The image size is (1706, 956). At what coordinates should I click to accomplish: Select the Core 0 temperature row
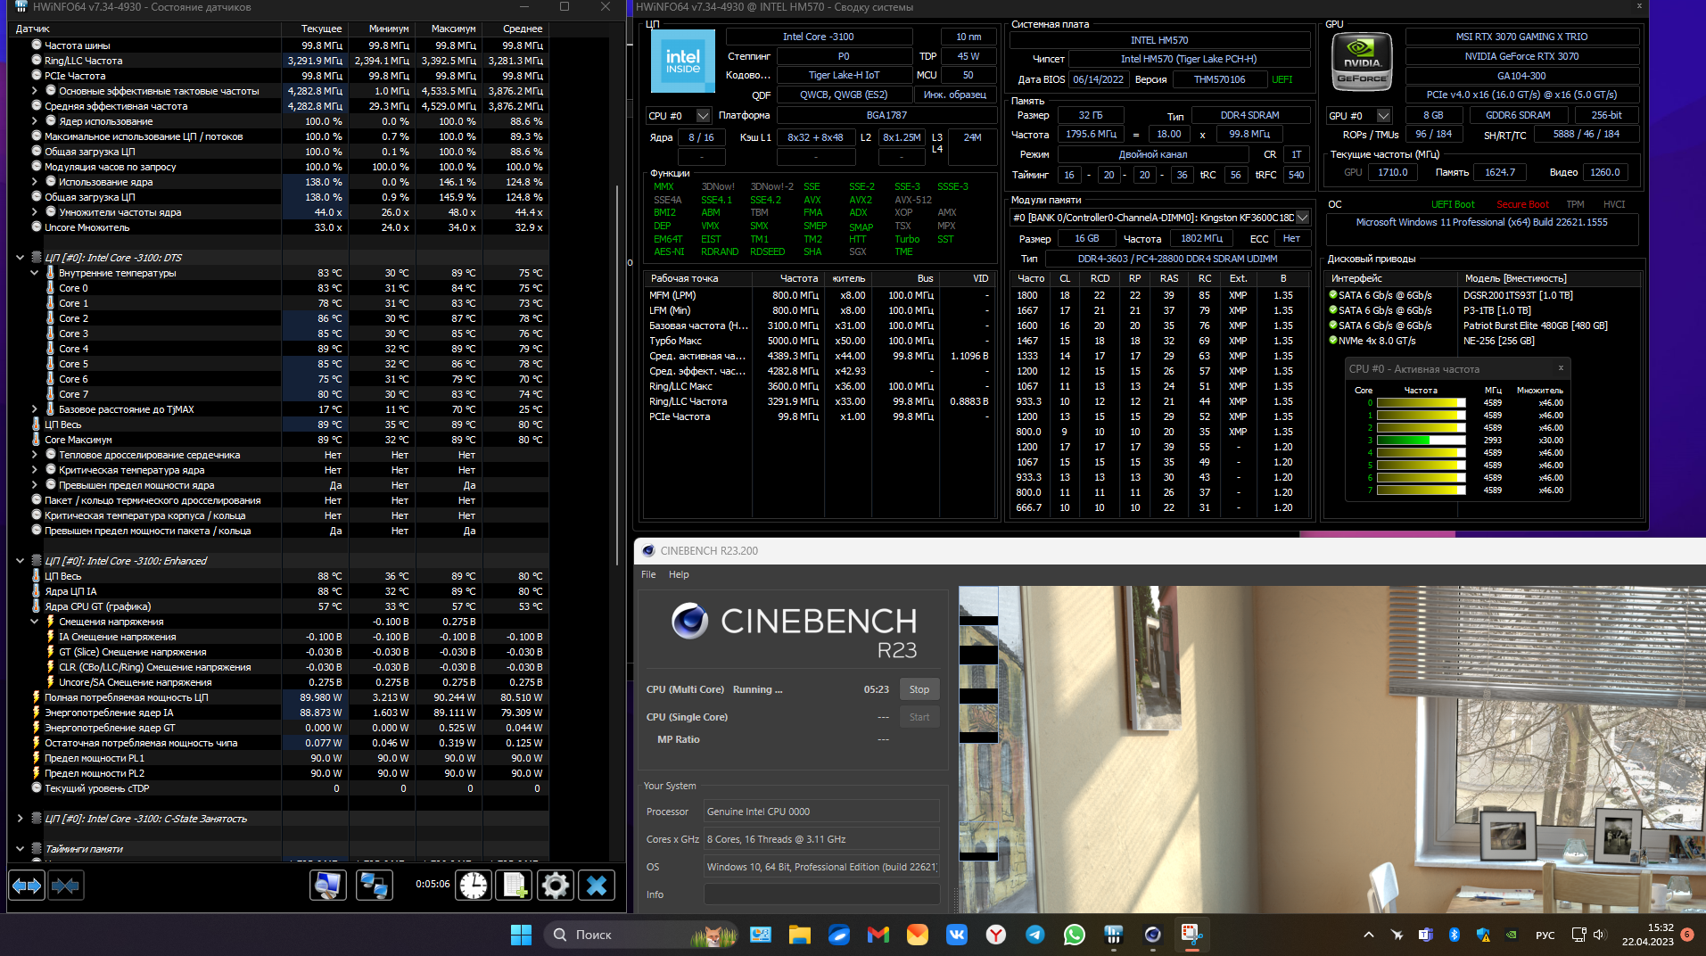tap(279, 288)
